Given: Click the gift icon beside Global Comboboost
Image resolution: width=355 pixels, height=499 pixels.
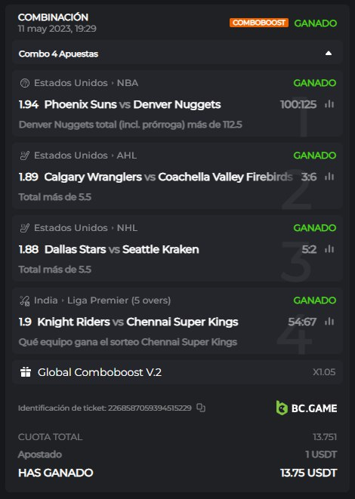Looking at the screenshot, I should click(26, 372).
